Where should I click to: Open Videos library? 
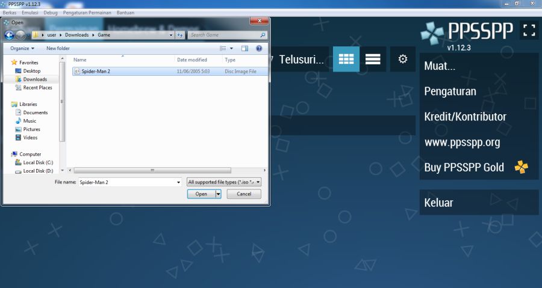pyautogui.click(x=30, y=138)
